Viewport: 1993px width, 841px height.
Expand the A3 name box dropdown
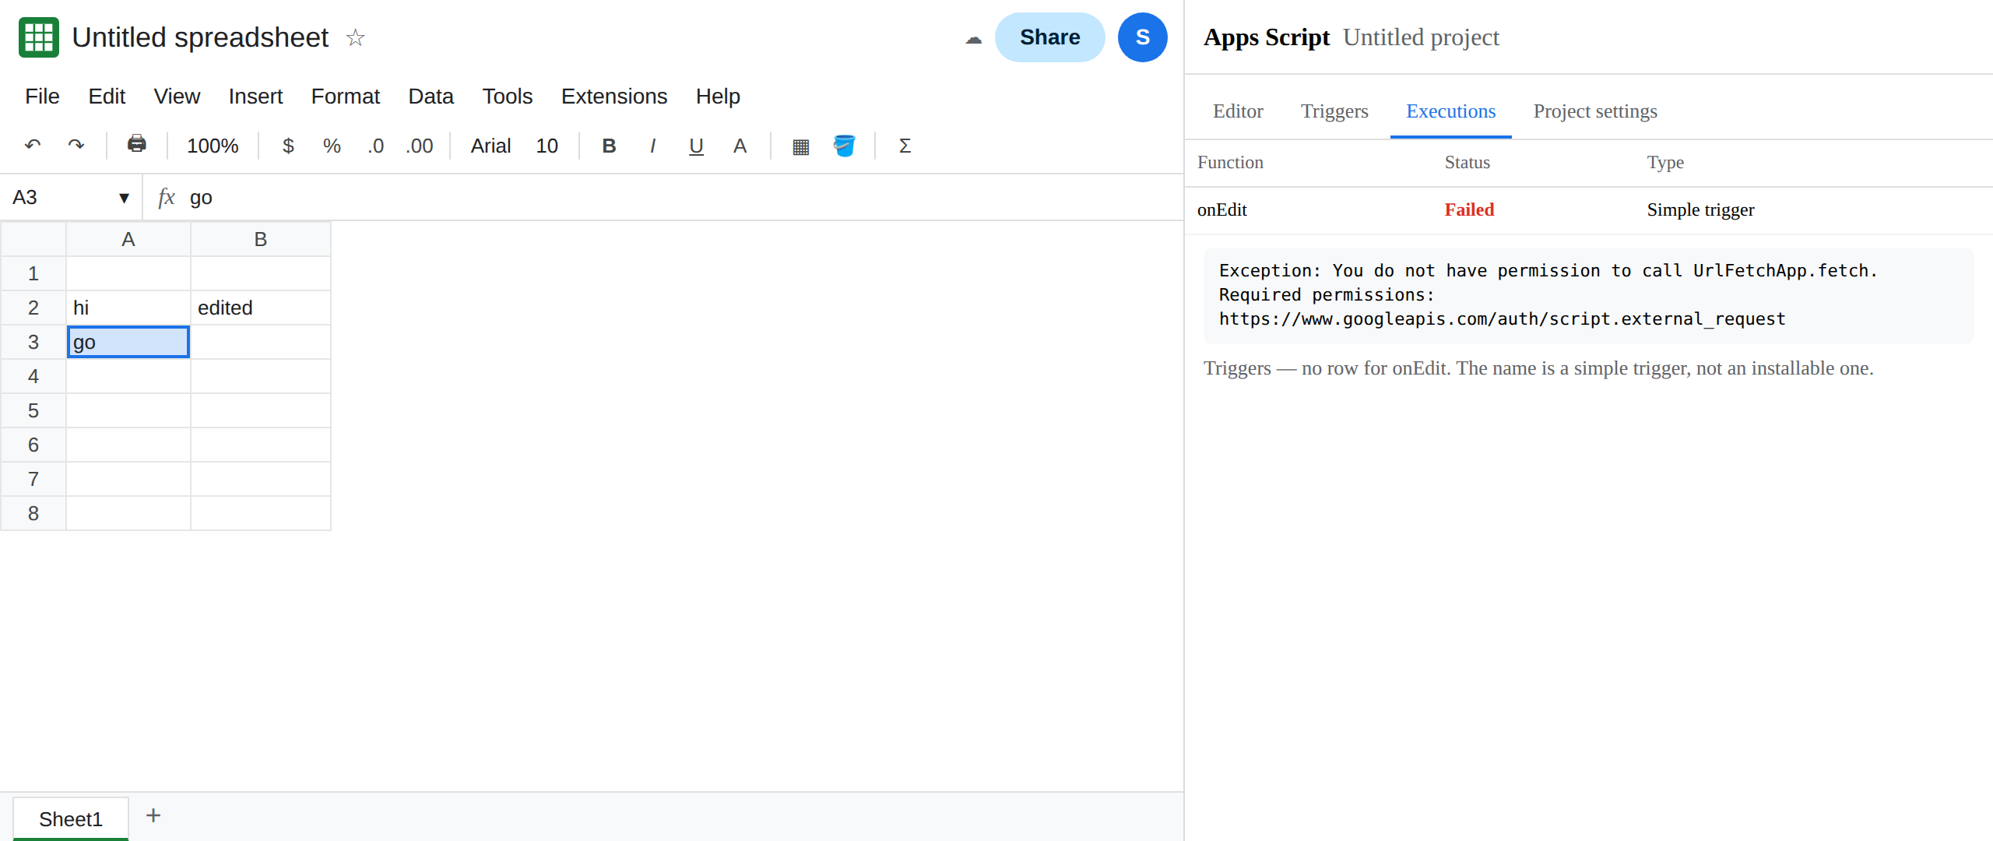pos(124,198)
